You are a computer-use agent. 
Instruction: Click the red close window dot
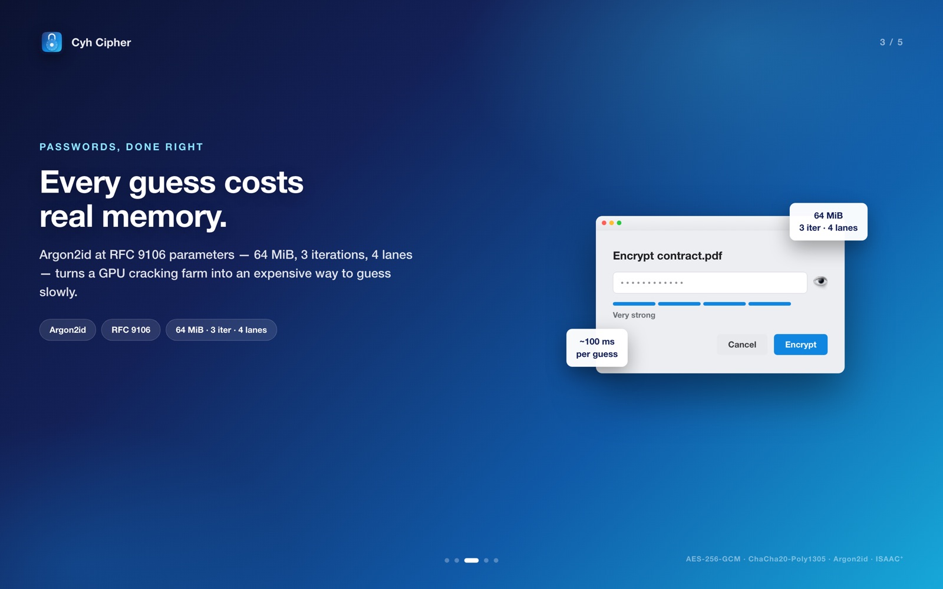tap(604, 223)
